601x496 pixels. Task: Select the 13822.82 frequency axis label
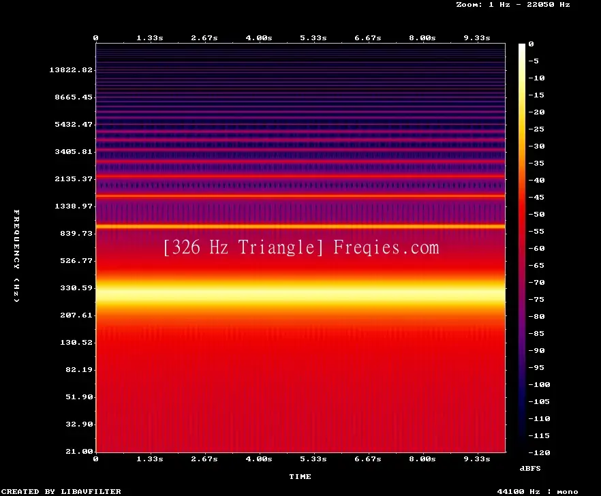71,69
